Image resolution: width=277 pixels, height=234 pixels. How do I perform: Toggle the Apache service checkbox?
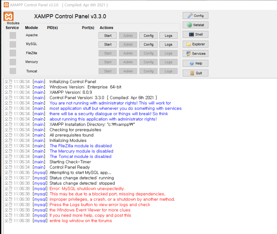13,35
